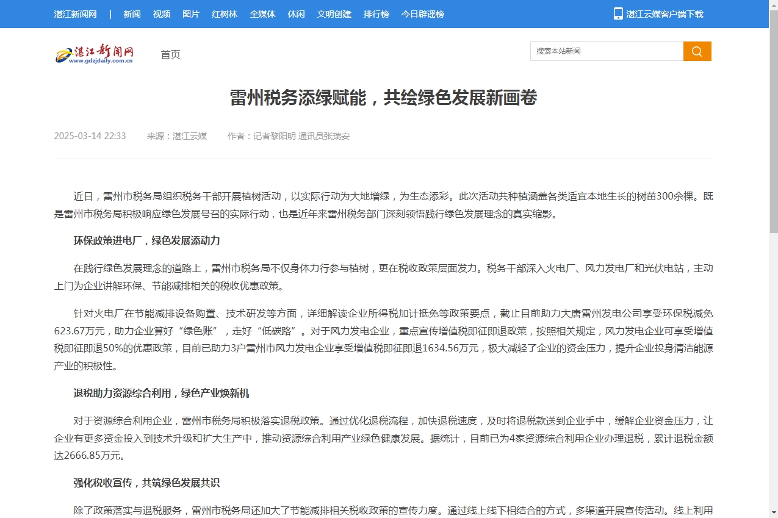This screenshot has height=518, width=778.
Task: Click the text 达2666.85万元。
Action: tap(90, 456)
